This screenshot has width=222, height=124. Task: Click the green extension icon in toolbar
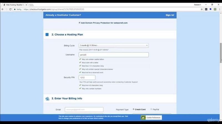[215, 9]
